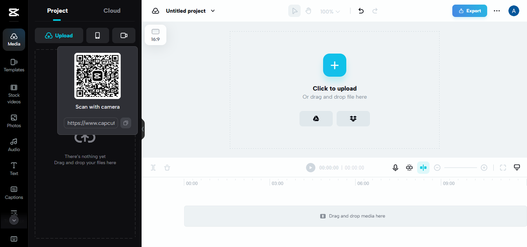The height and width of the screenshot is (247, 527).
Task: Expand the Untitled project dropdown
Action: pos(213,11)
